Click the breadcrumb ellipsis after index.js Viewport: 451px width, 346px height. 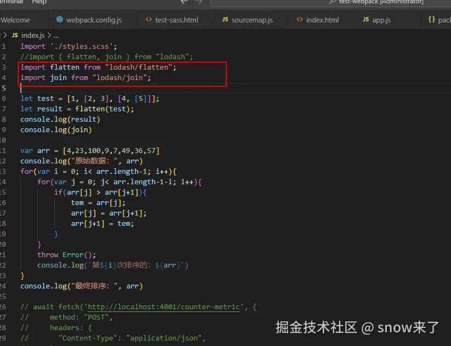[56, 37]
